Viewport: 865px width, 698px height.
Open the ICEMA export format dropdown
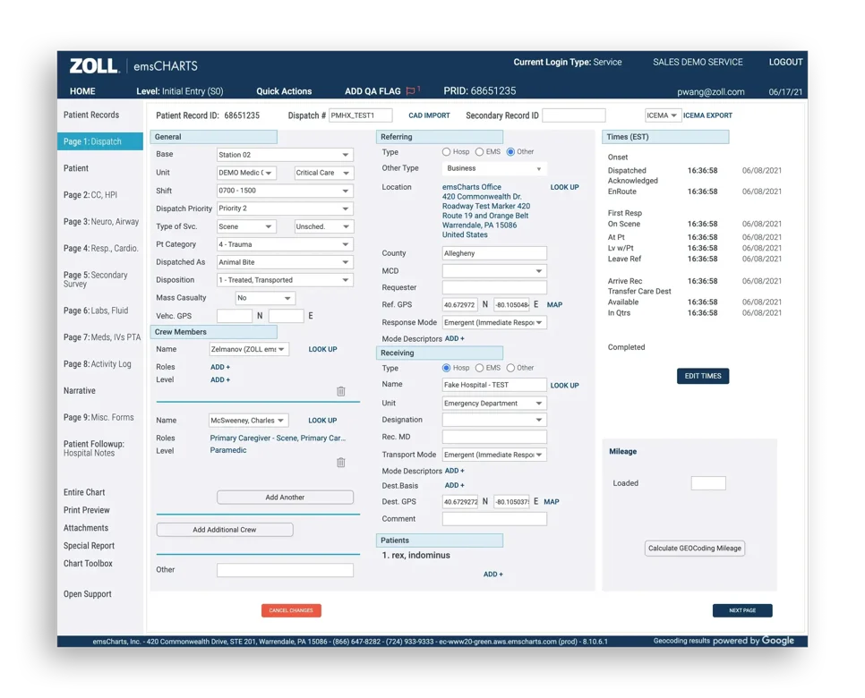[663, 115]
